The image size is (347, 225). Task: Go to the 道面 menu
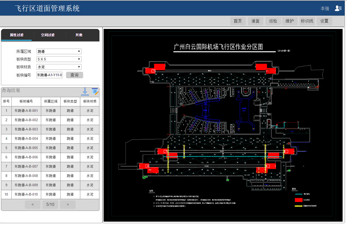tap(255, 21)
